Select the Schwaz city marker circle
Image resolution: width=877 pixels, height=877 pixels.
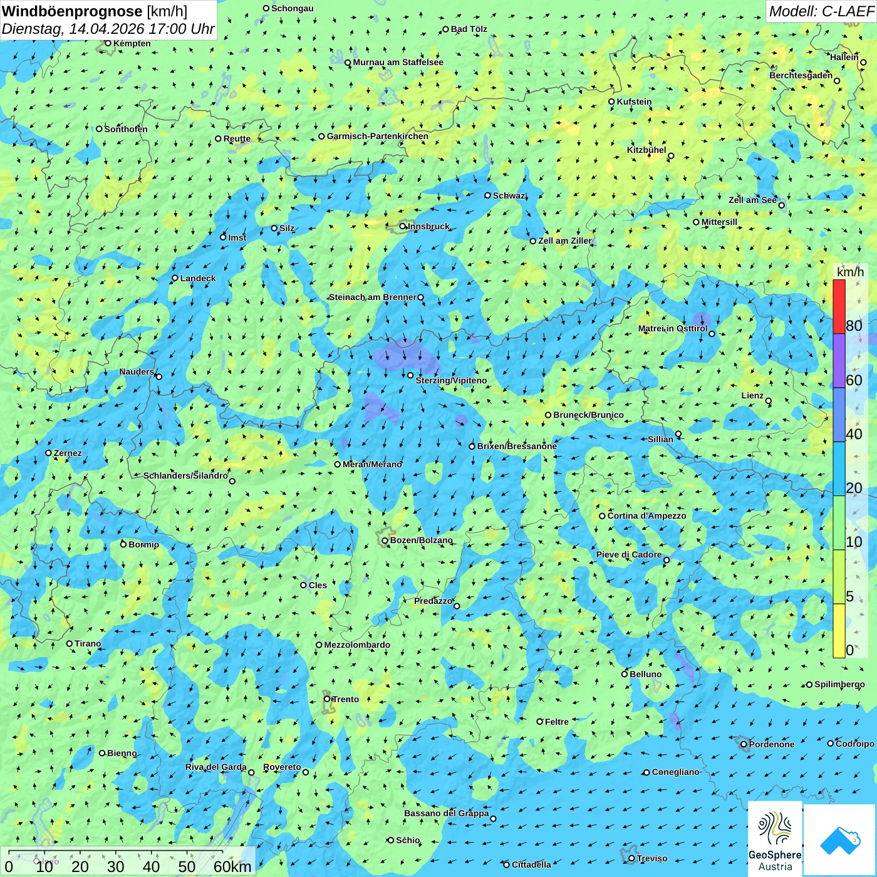(488, 195)
